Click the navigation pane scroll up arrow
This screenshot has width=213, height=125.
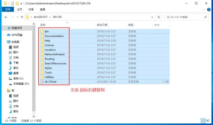[x=34, y=24]
